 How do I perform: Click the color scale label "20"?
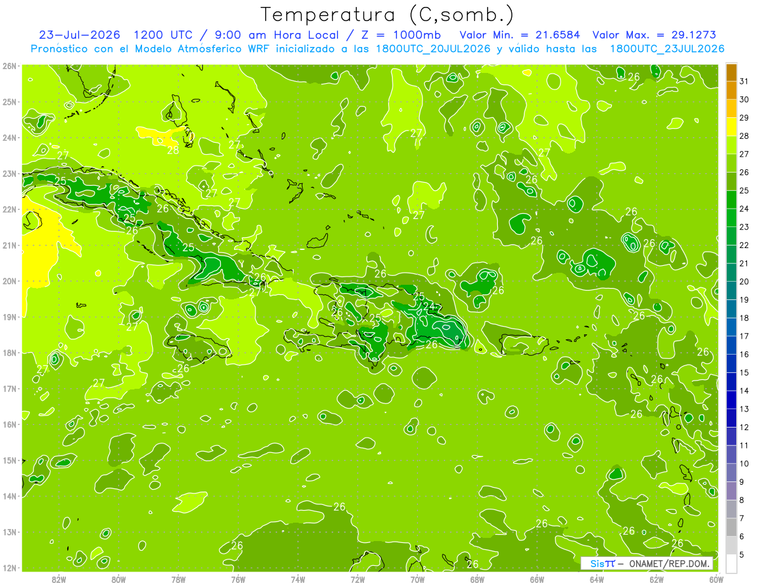(x=744, y=281)
